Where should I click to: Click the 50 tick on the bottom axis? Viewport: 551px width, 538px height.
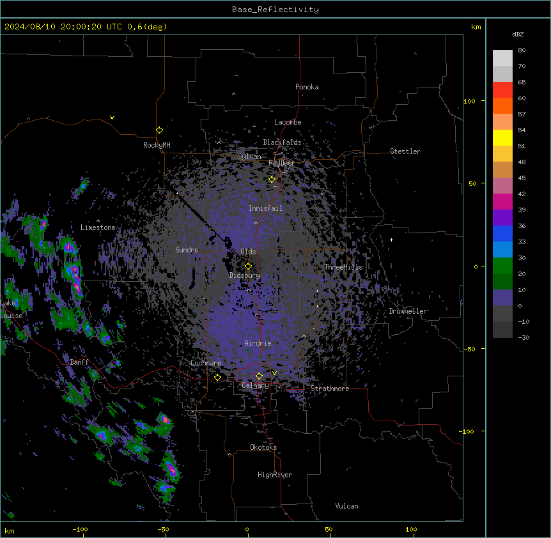(x=329, y=529)
